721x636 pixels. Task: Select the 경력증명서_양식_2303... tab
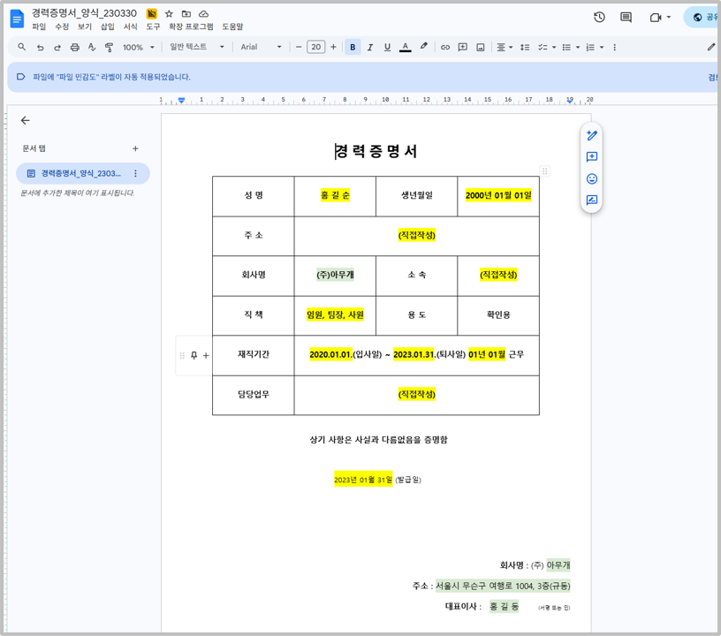pos(83,173)
